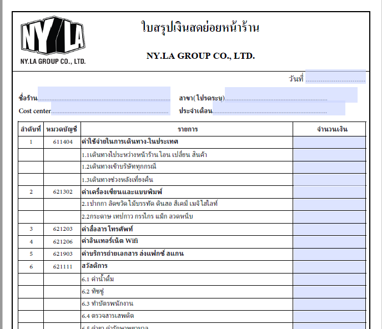Click amount field for ค่าอินเทอร์เน็ต Wifi
This screenshot has height=329, width=382.
tap(329, 242)
